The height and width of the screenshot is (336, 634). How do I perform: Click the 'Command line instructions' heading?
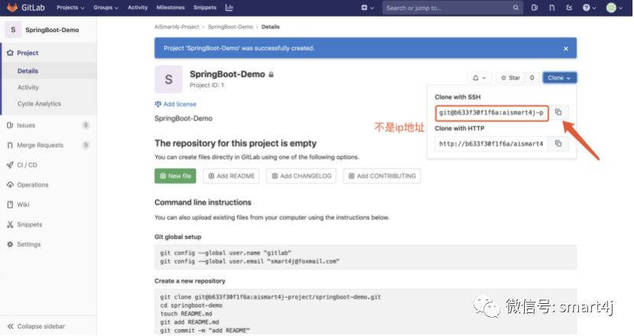coord(203,202)
